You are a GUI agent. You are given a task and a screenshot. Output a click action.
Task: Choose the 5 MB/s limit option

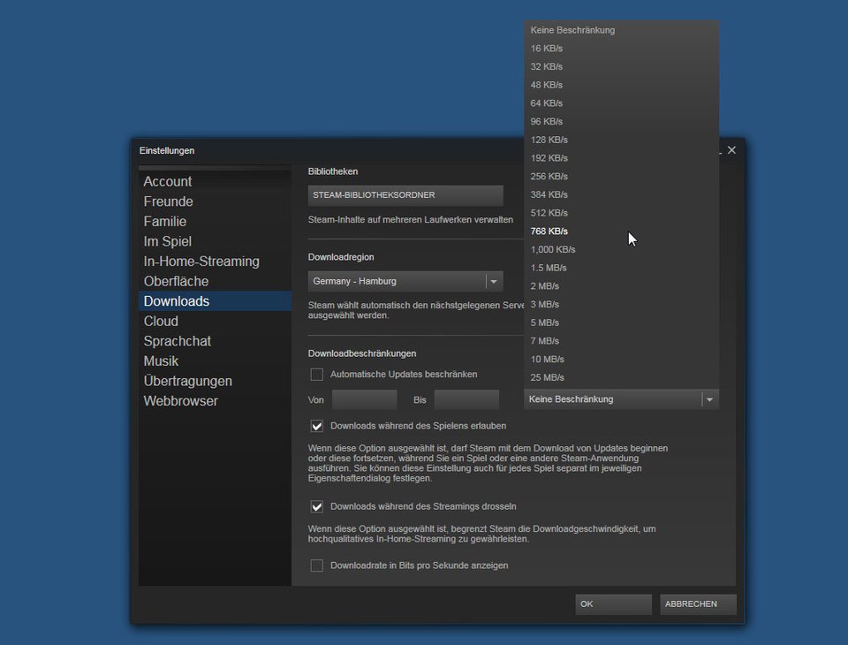tap(621, 323)
